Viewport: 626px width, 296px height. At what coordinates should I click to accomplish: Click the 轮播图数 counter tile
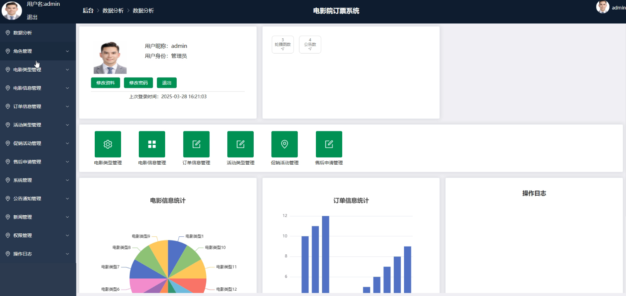coord(283,44)
